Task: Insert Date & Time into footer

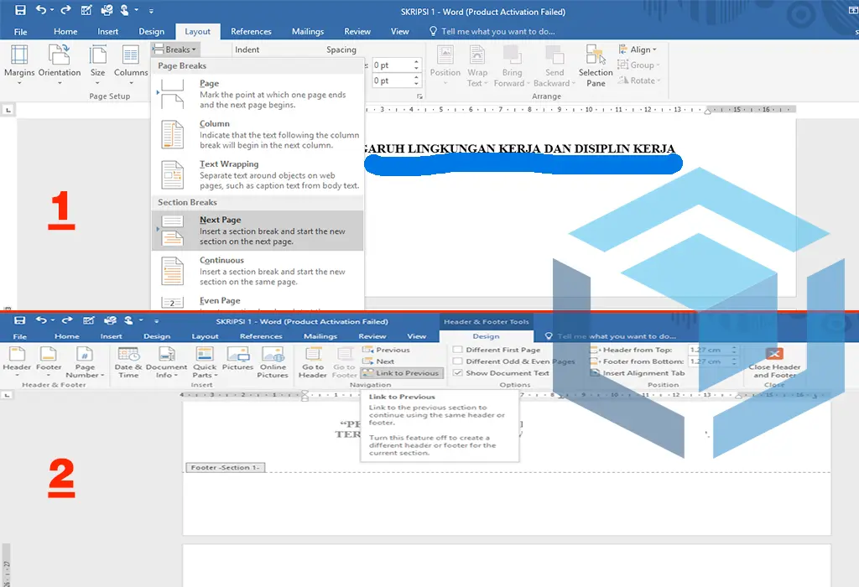Action: [x=128, y=361]
